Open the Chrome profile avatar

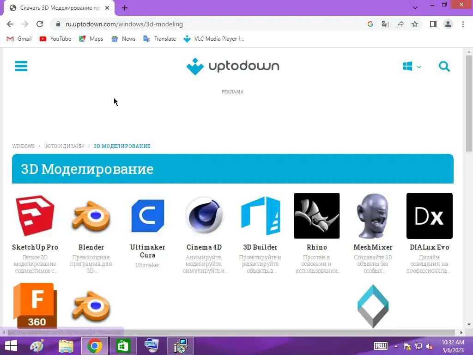[x=448, y=24]
